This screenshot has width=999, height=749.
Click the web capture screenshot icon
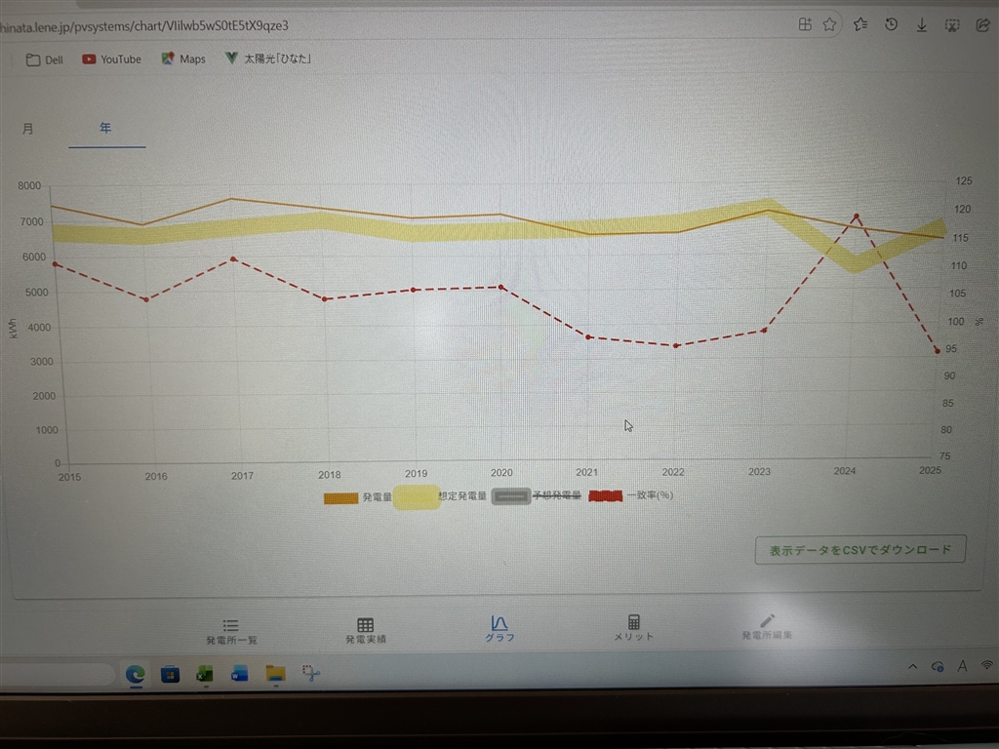[x=952, y=24]
